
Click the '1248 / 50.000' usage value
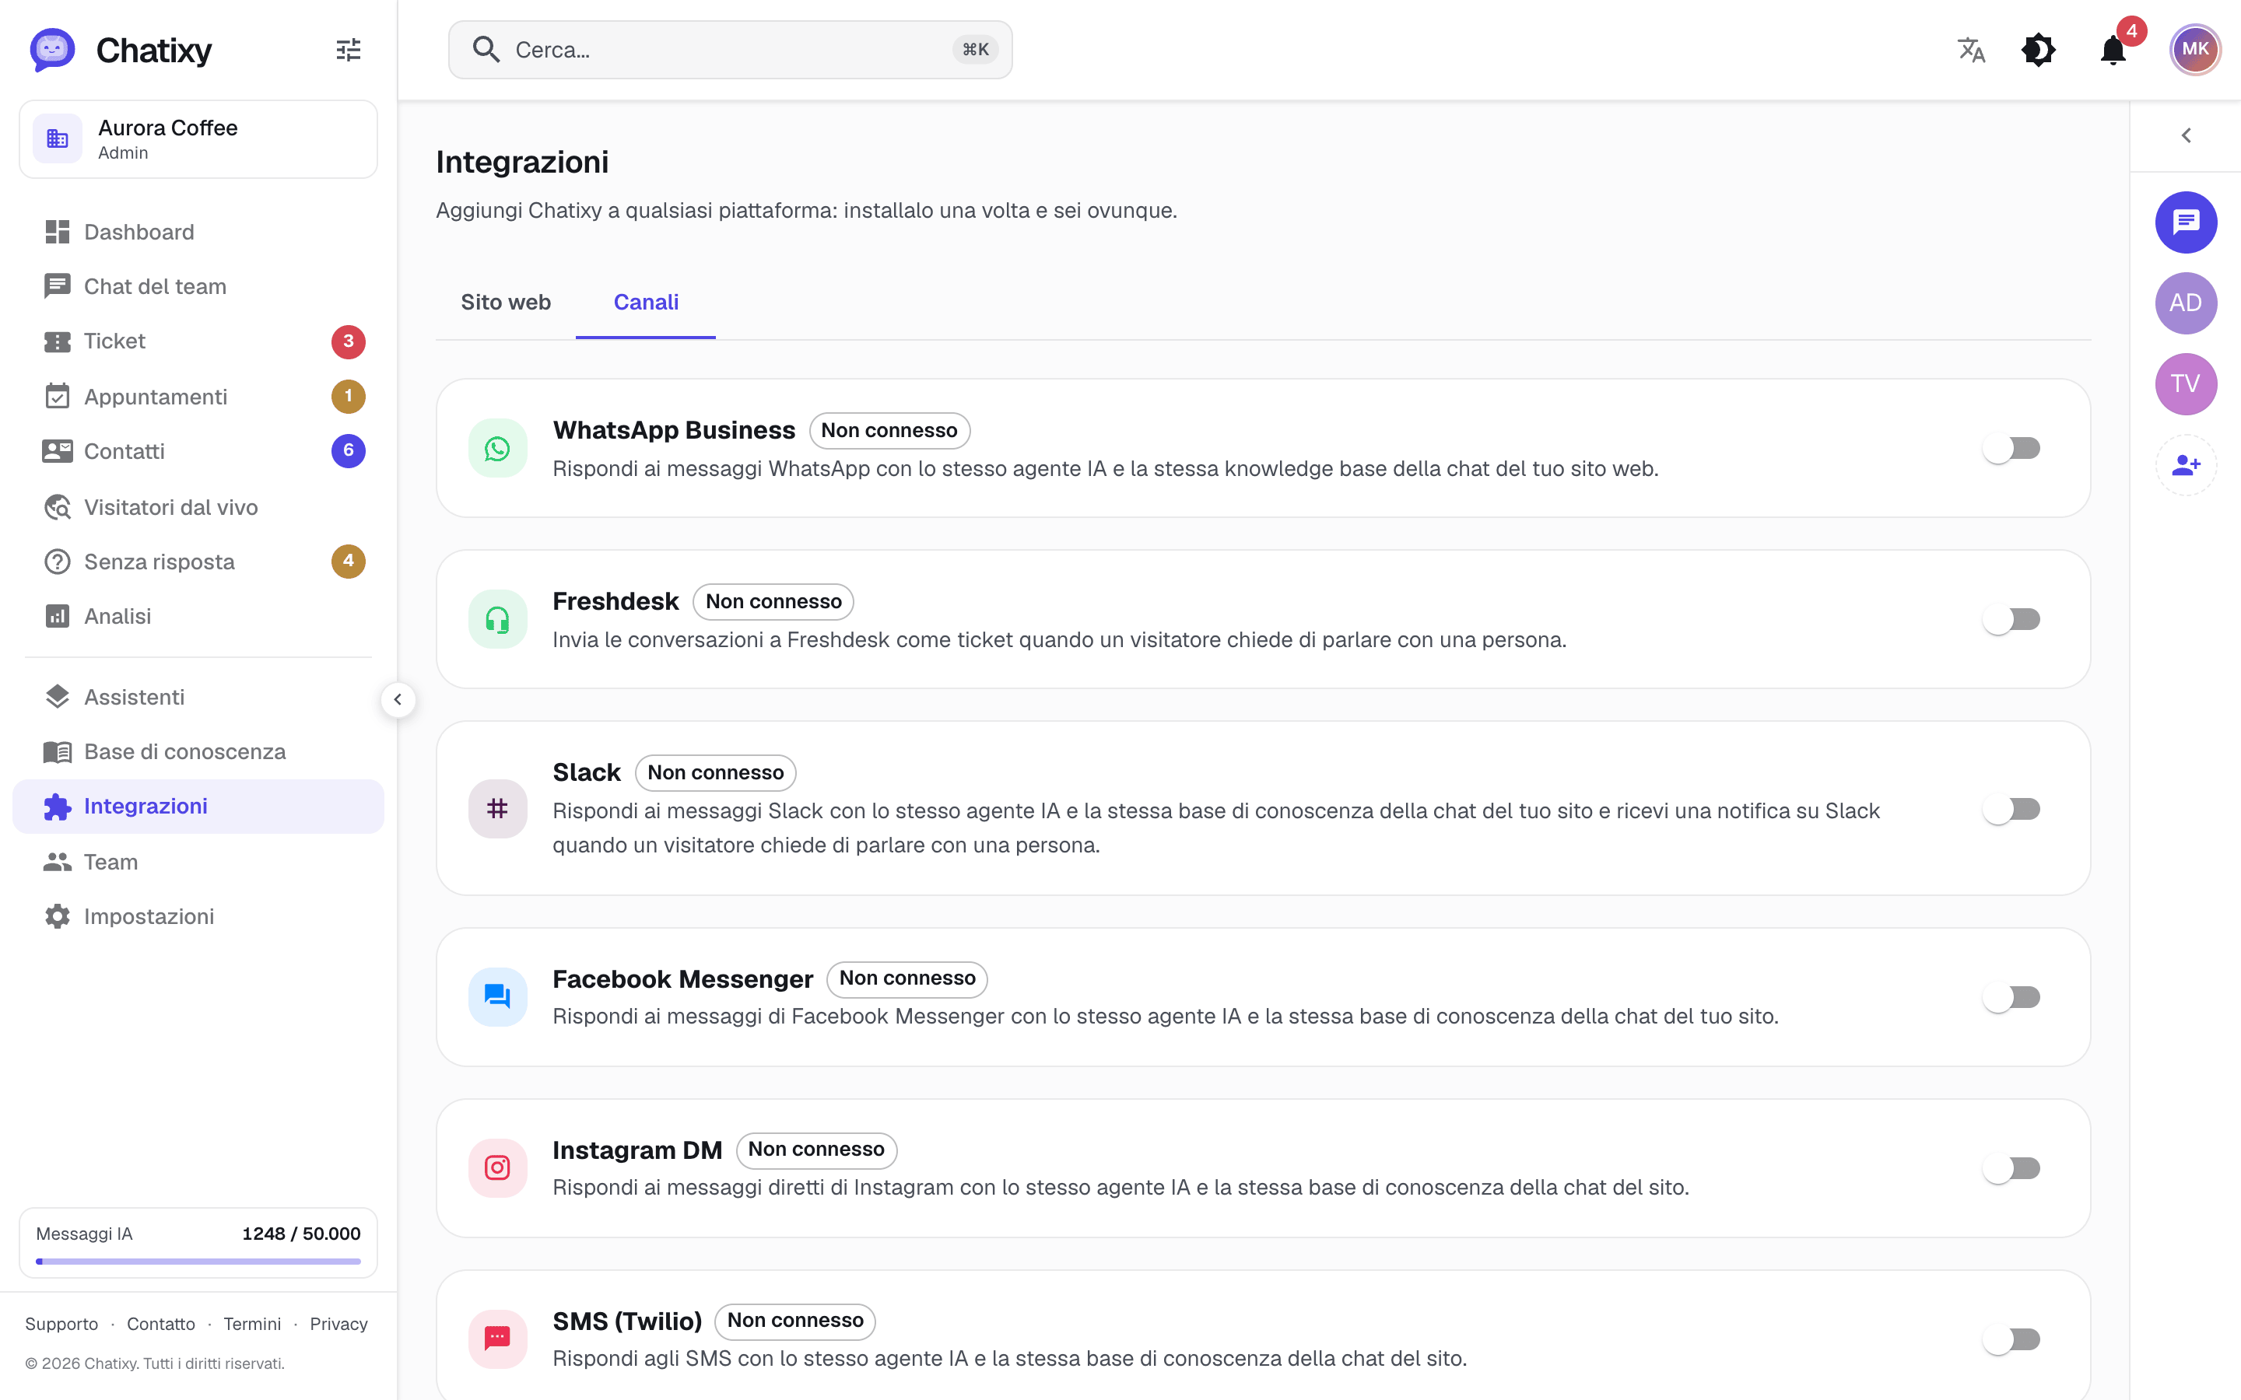[301, 1234]
